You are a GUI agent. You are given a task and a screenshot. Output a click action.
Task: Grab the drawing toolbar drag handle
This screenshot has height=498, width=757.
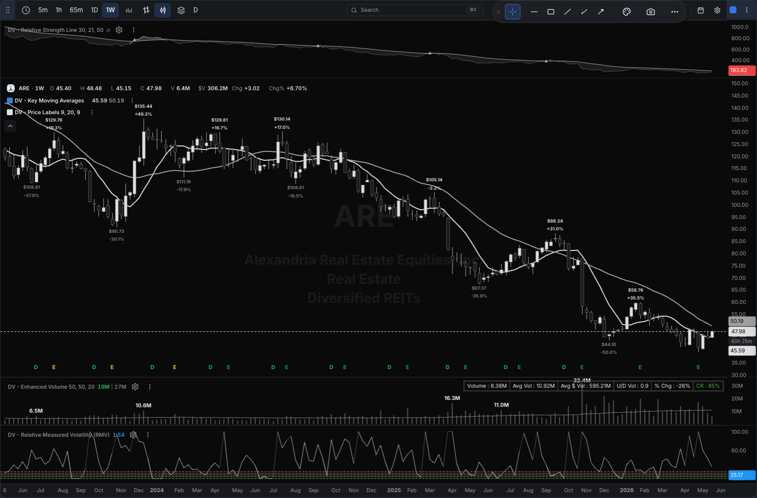point(498,12)
